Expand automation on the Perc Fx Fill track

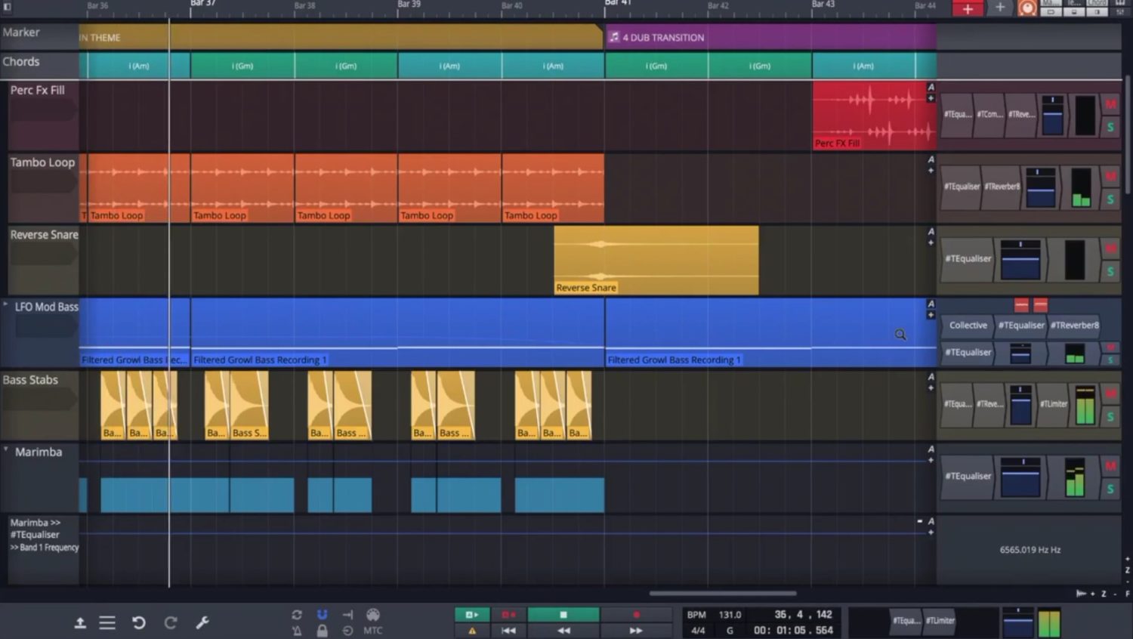click(x=931, y=97)
